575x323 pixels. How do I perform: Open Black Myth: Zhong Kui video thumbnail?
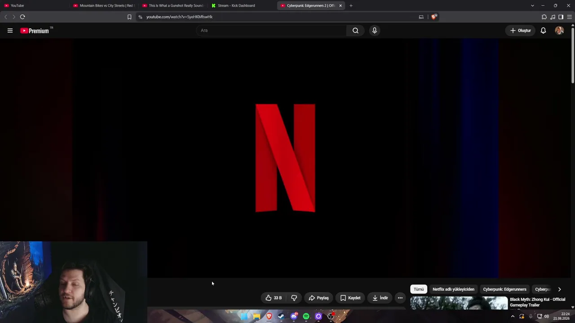pos(459,303)
